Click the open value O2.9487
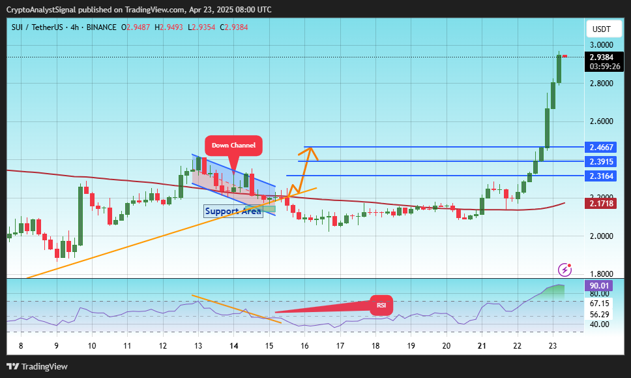 point(135,27)
